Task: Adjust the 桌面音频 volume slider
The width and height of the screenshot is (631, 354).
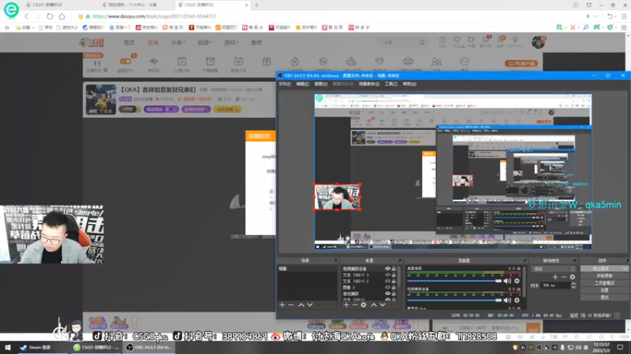Action: coord(455,281)
